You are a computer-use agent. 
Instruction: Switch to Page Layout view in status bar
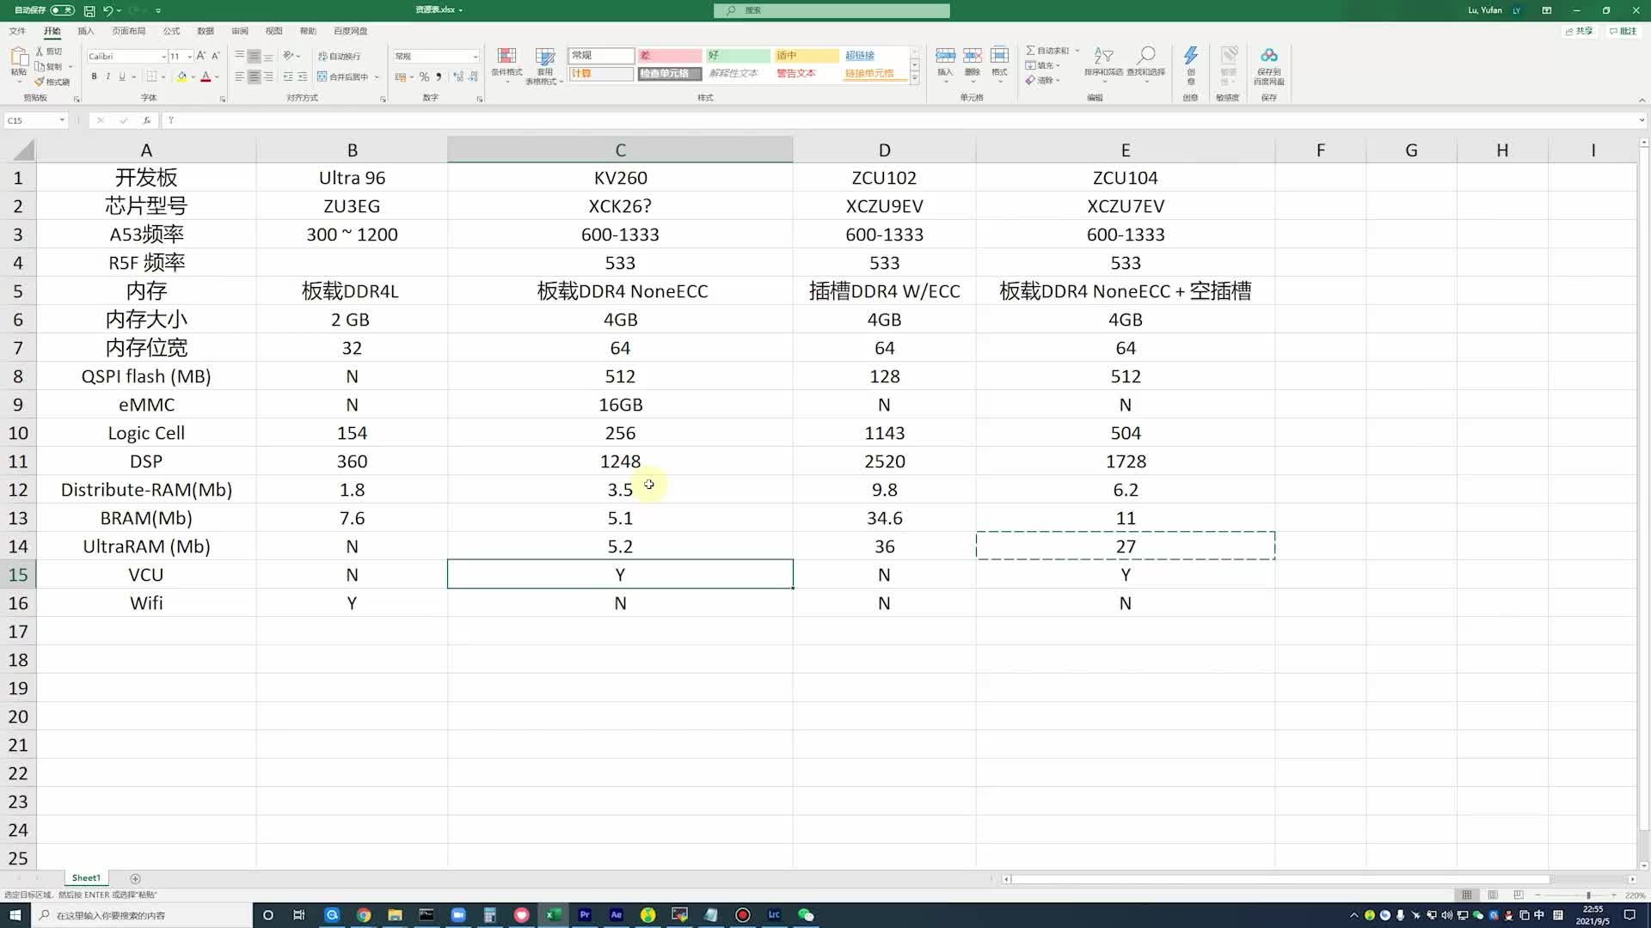[1493, 894]
